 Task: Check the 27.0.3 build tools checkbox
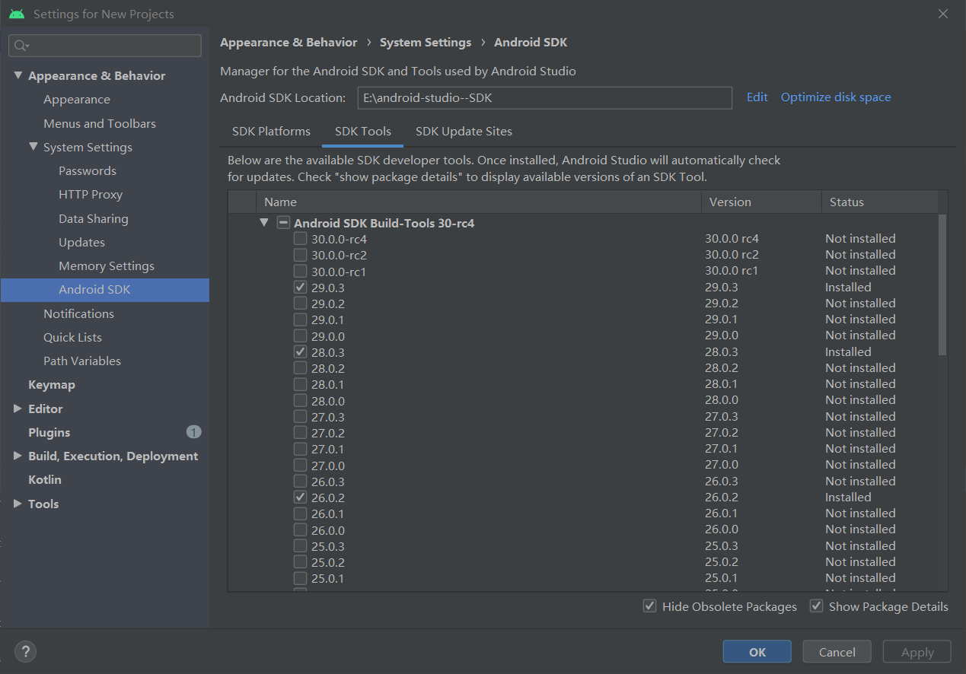(x=300, y=417)
